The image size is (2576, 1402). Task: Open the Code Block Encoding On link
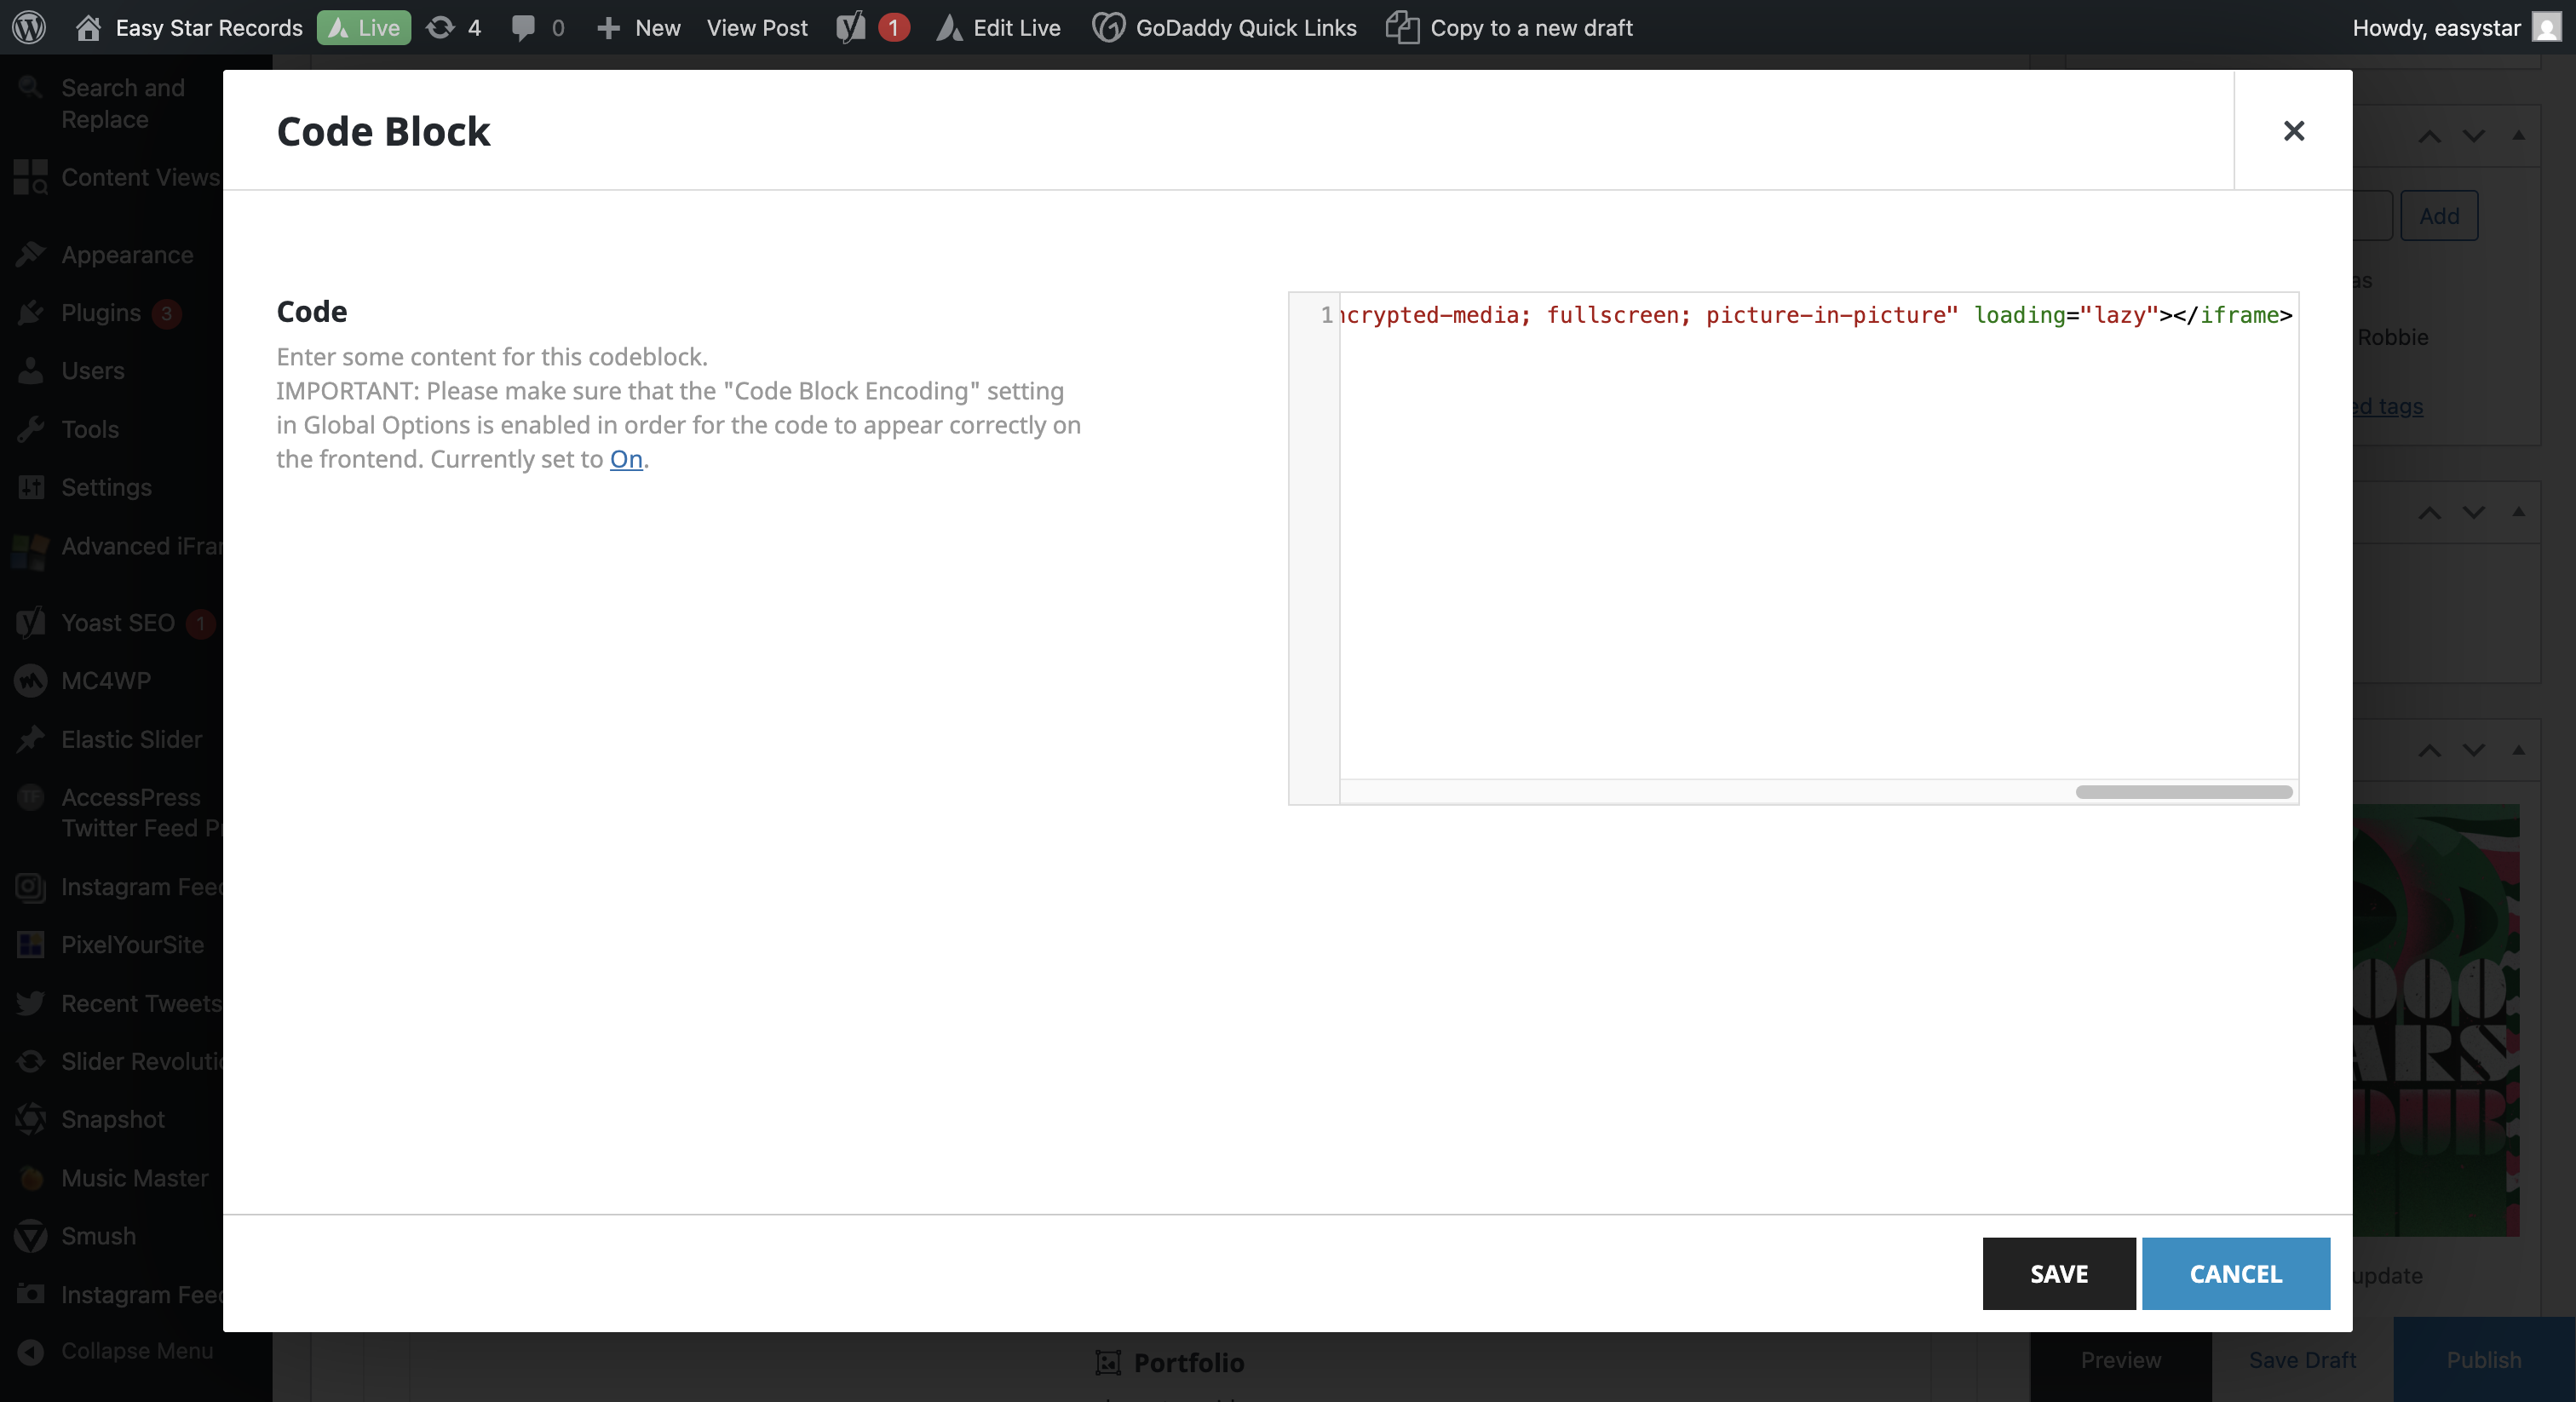626,459
